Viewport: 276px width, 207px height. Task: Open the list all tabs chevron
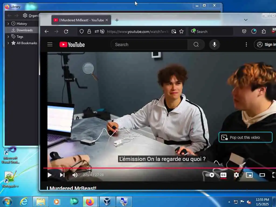[x=246, y=20]
